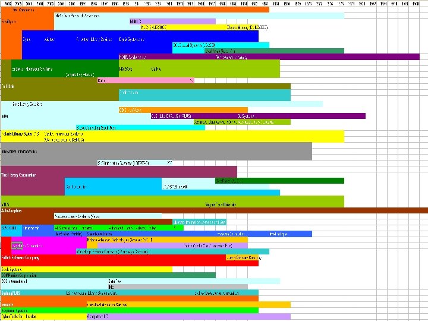Select the Gaylord Information Systems label
This screenshot has width=428, height=321.
[x=64, y=134]
